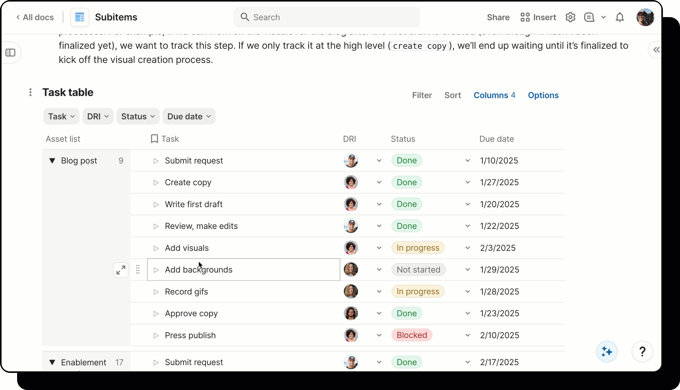This screenshot has height=390, width=680.
Task: Click the Share button
Action: click(498, 17)
